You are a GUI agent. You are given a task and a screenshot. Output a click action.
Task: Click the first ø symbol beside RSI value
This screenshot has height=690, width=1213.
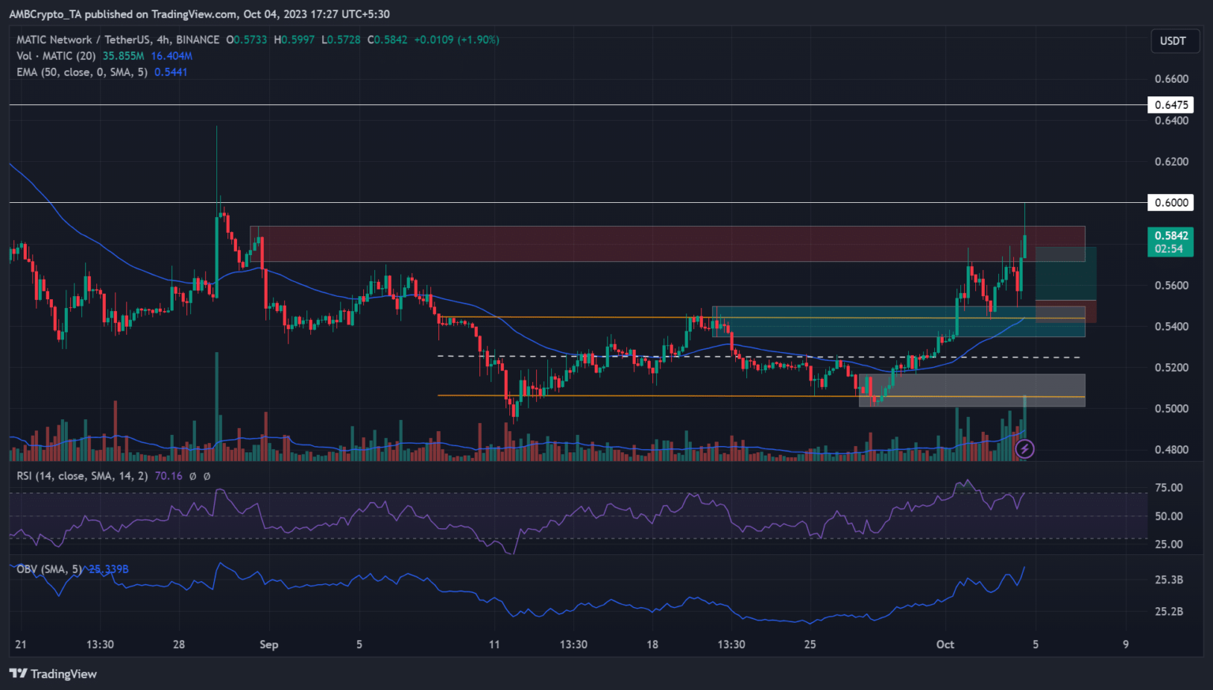193,476
